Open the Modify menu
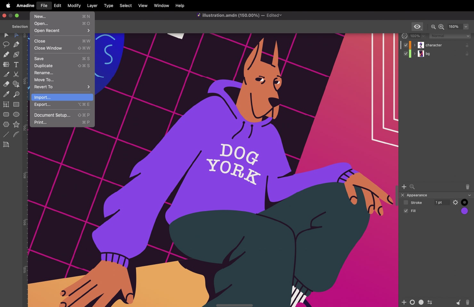This screenshot has width=474, height=307. pyautogui.click(x=74, y=5)
